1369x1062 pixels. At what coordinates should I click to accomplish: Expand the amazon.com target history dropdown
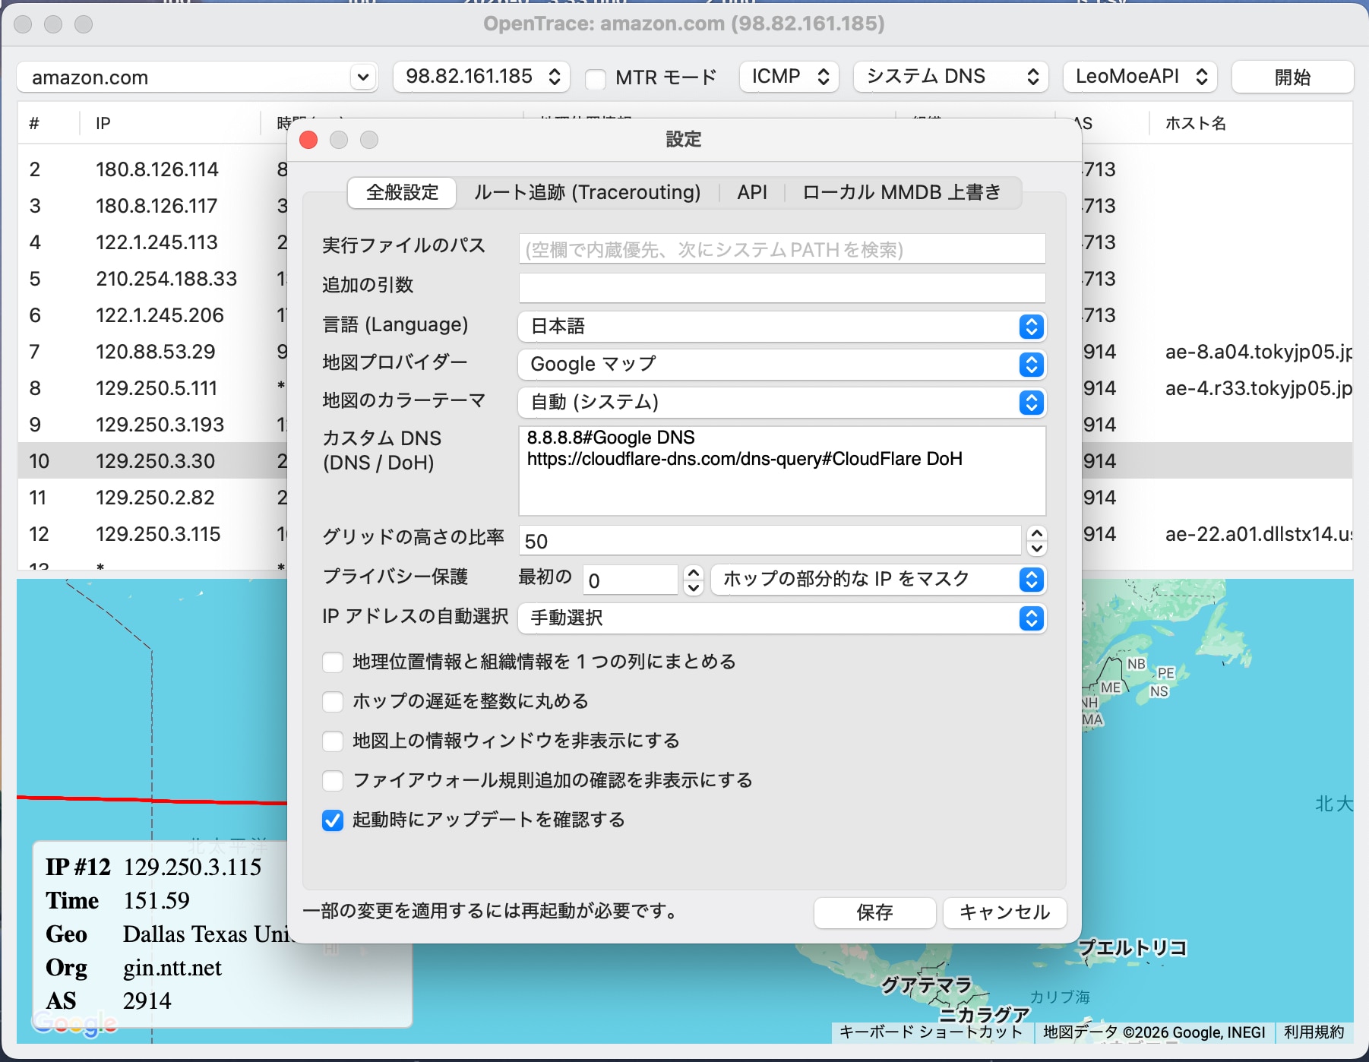tap(364, 77)
